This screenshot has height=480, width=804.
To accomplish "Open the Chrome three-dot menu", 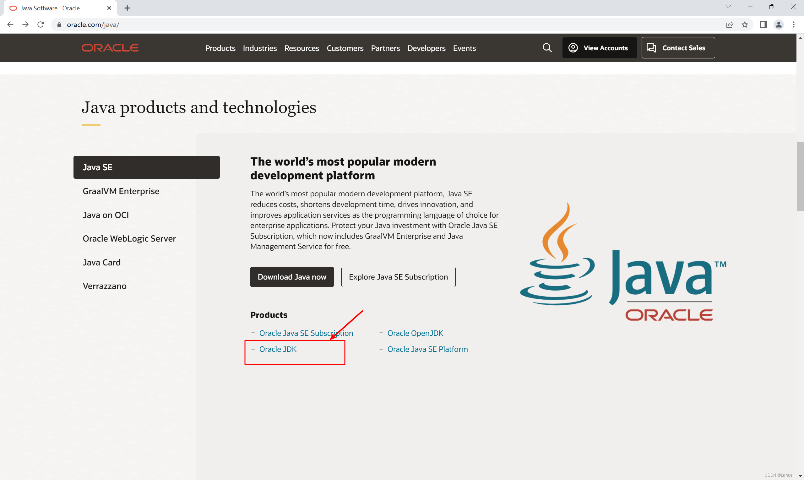I will (x=794, y=25).
